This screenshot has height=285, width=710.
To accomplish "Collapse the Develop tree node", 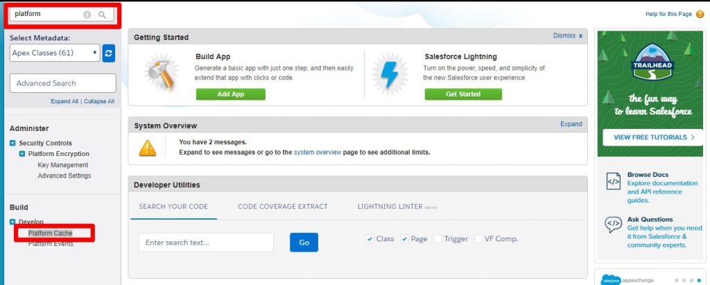I will click(x=12, y=222).
